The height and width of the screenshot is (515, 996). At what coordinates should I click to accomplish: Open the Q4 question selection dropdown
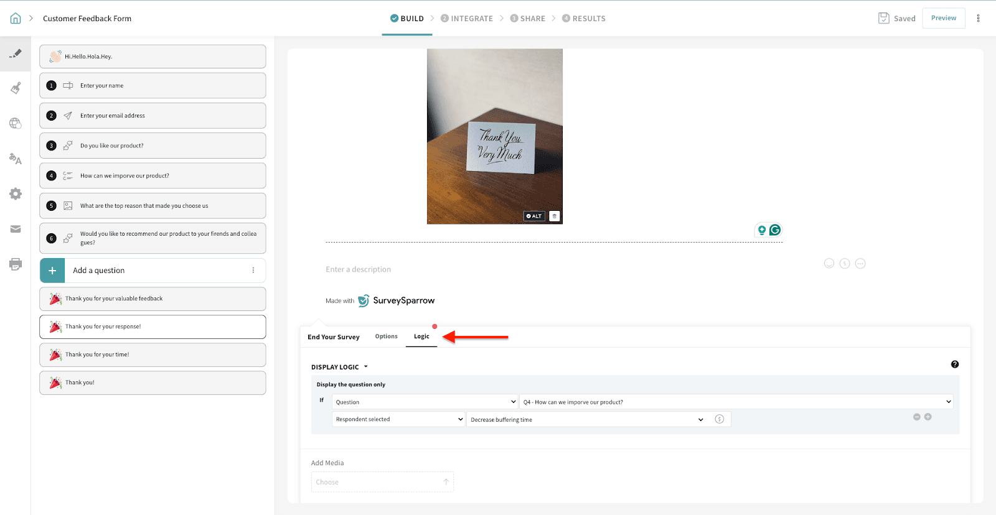[736, 402]
